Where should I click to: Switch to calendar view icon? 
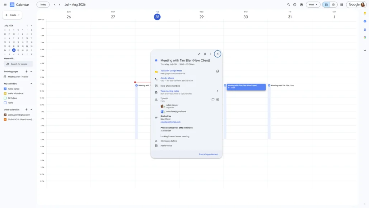326,4
